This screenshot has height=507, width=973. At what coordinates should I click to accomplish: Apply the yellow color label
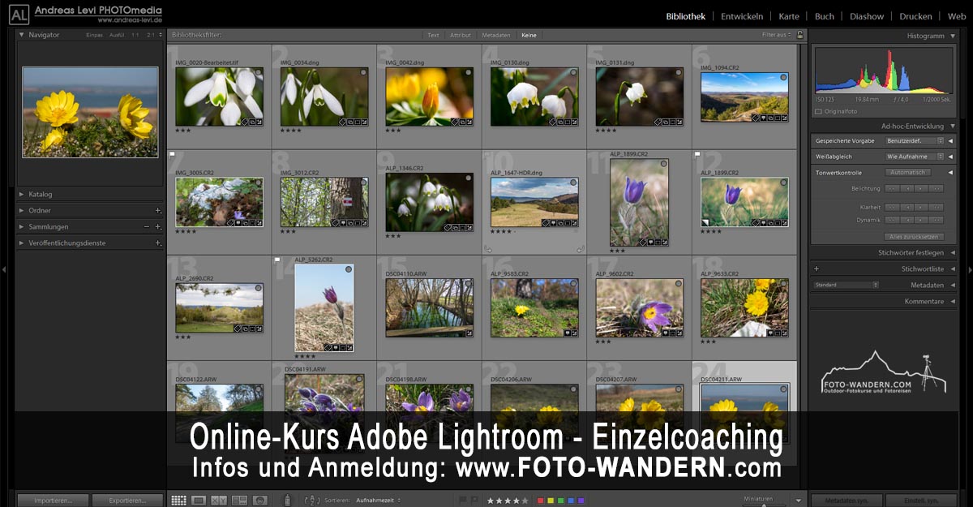tap(551, 501)
